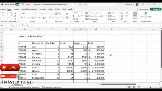Click the clear eraser icon in Edición
Image resolution: width=162 pixels, height=91 pixels.
pyautogui.click(x=122, y=19)
